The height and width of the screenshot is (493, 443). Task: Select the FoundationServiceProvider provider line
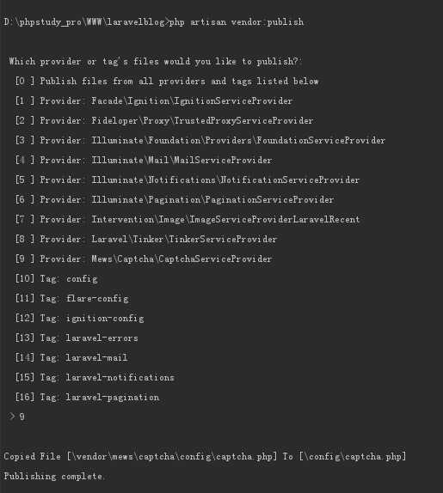pyautogui.click(x=200, y=141)
